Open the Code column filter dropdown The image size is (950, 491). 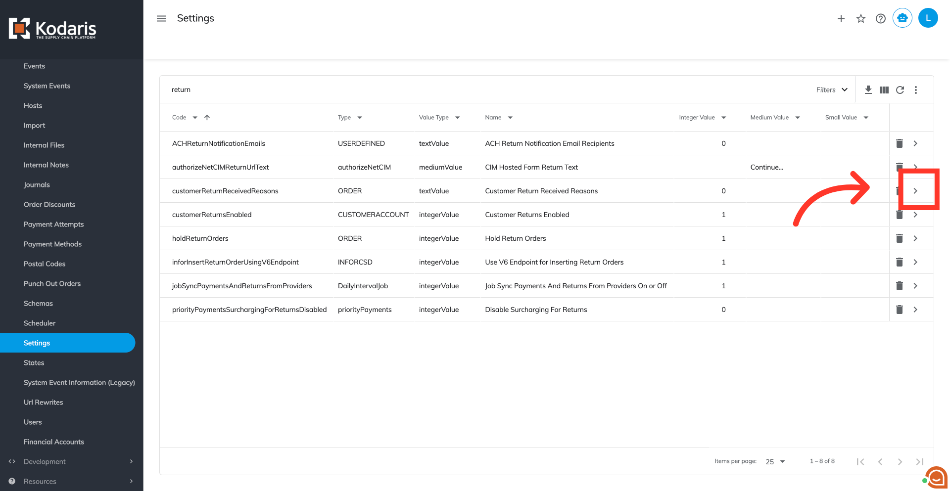click(195, 117)
